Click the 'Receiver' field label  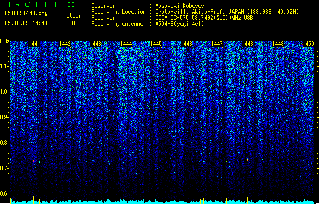103,18
